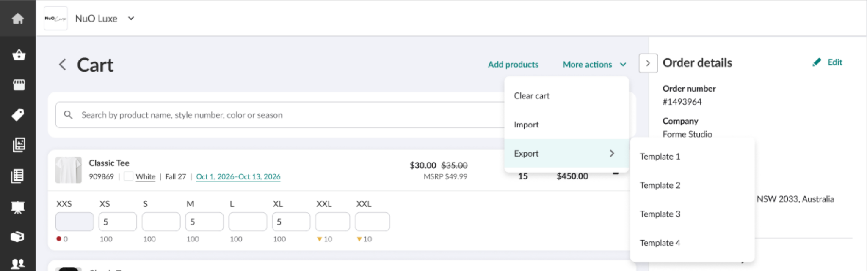Click the total quantity 15
The height and width of the screenshot is (271, 867).
click(523, 176)
